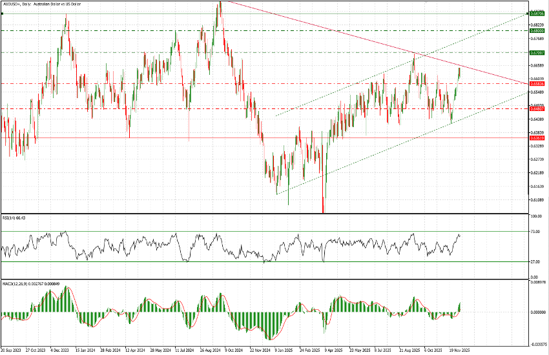Click the end of the RSI line
The height and width of the screenshot is (355, 549).
click(461, 235)
